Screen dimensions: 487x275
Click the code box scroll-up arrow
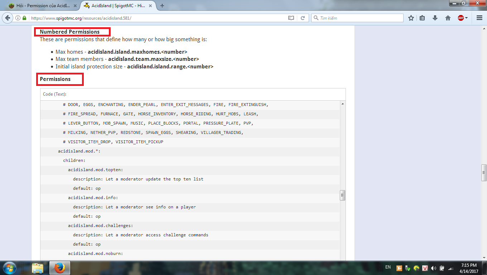click(x=343, y=104)
